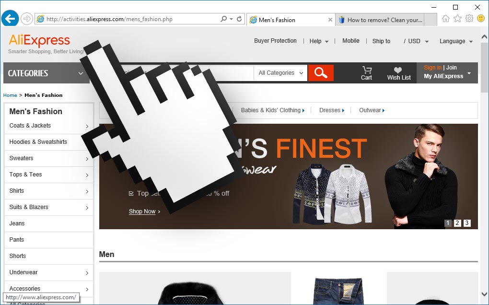Image resolution: width=489 pixels, height=305 pixels.
Task: Expand the Underwear submenu arrow
Action: (87, 273)
